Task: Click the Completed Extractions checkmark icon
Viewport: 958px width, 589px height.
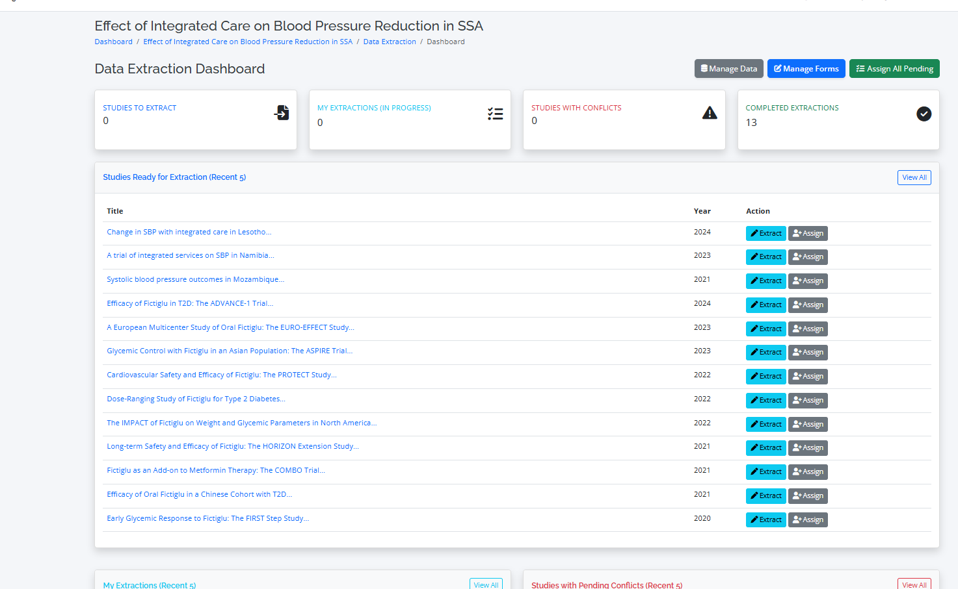Action: click(924, 114)
